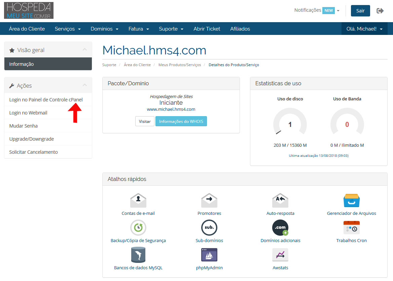Click the Awstats text link

(x=280, y=268)
